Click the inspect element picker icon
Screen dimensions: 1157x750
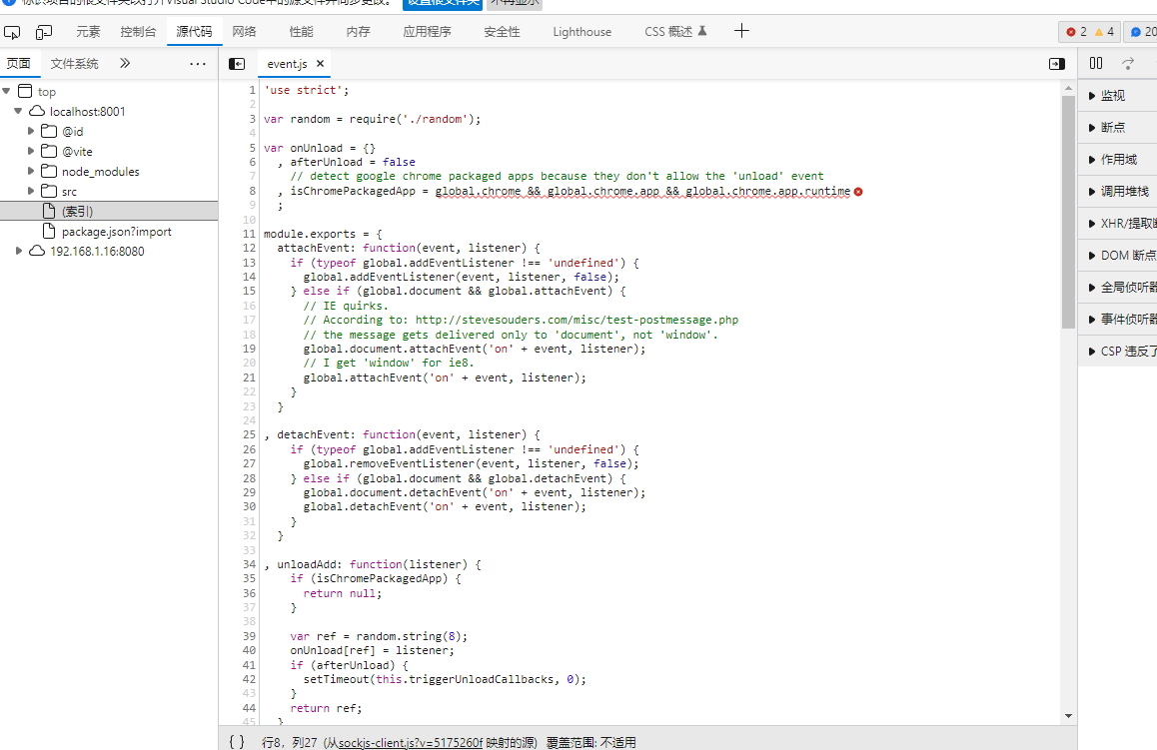(13, 32)
